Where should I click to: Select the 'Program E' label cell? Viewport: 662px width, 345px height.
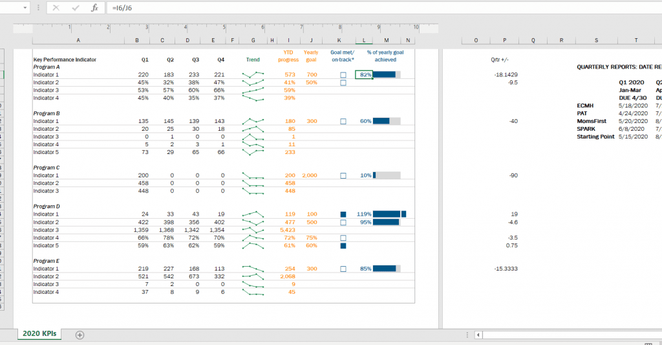47,261
